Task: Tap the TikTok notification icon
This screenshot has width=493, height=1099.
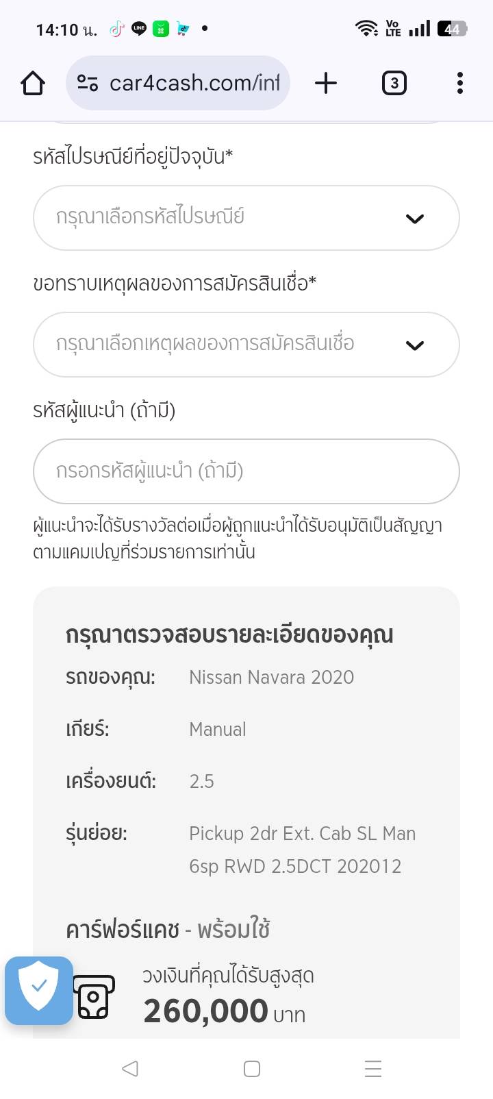Action: 116,29
